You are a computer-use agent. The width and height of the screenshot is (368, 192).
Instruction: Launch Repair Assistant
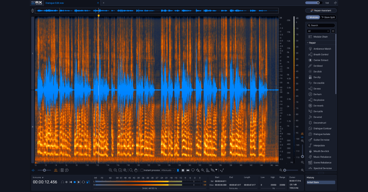(x=321, y=11)
